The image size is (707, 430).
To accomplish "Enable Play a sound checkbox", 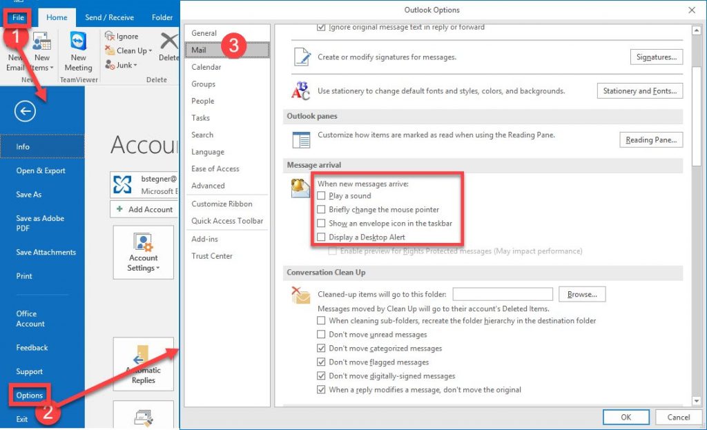I will (x=321, y=195).
